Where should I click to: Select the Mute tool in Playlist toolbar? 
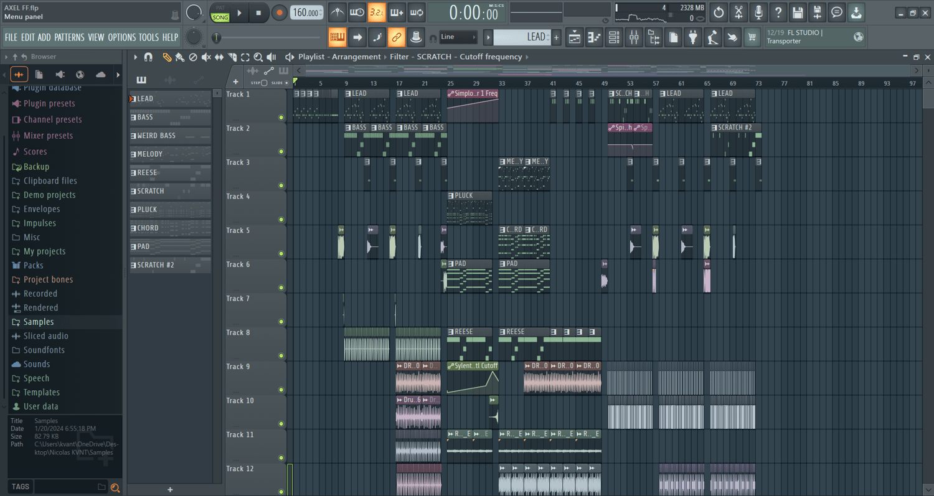tap(206, 57)
